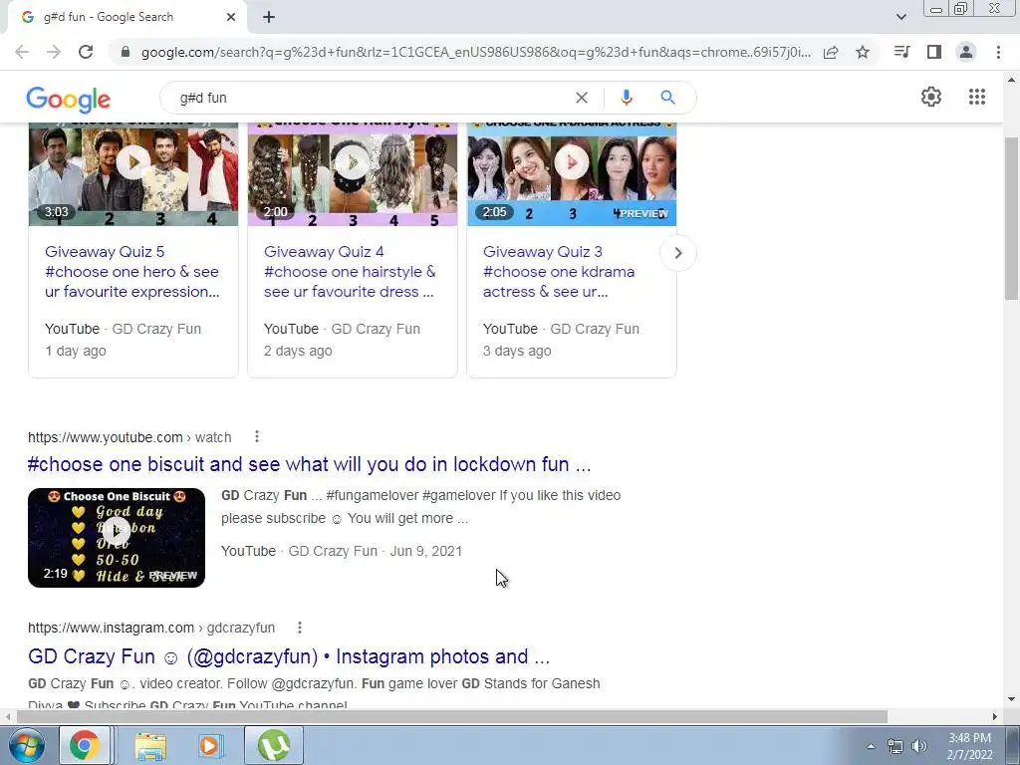This screenshot has width=1020, height=765.
Task: Play the Choose One Biscuit thumbnail
Action: [x=117, y=537]
